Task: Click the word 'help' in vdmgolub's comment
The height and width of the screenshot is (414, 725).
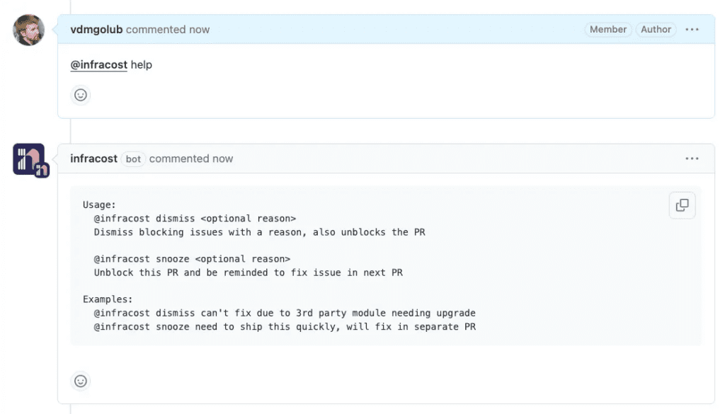Action: click(142, 64)
